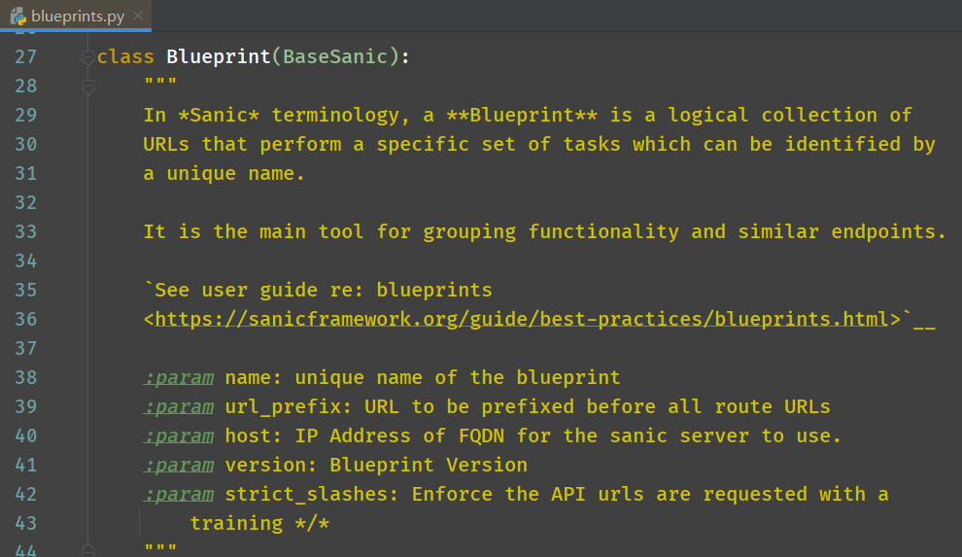Click the docstring end fold marker at line 44
Screen dimensions: 962x557
click(x=87, y=550)
